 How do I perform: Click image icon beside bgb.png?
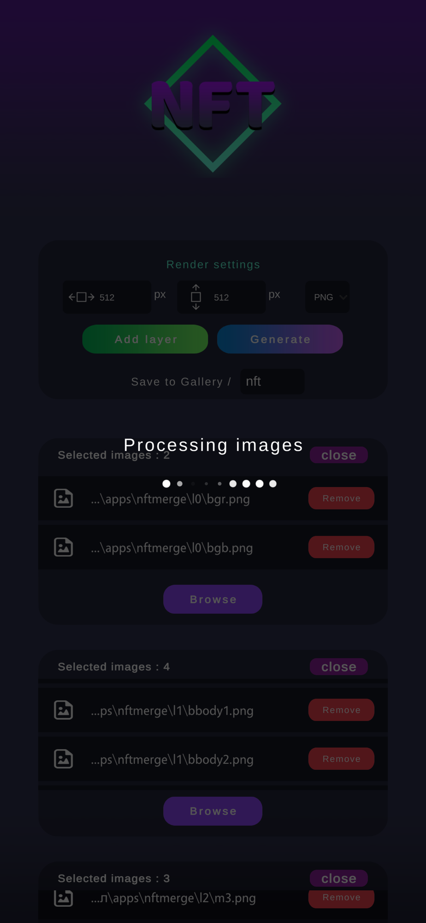[64, 547]
